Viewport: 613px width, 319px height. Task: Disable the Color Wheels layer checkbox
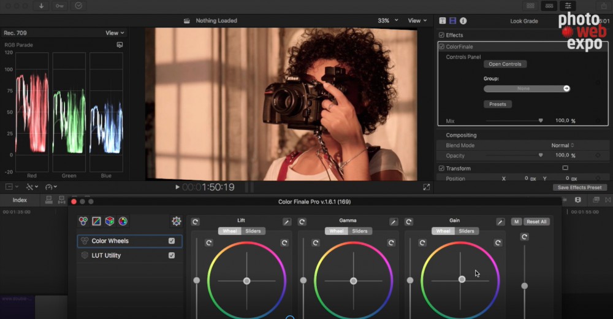[x=172, y=241]
